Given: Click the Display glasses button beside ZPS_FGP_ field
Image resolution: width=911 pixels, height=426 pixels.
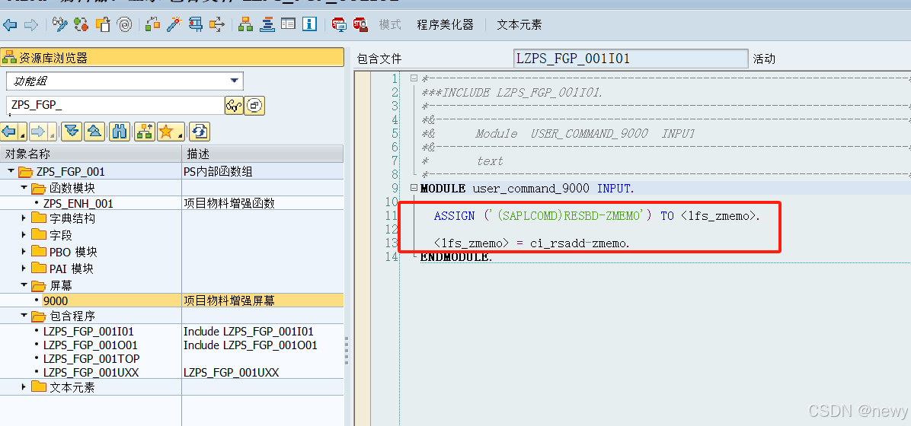Looking at the screenshot, I should click(x=234, y=105).
